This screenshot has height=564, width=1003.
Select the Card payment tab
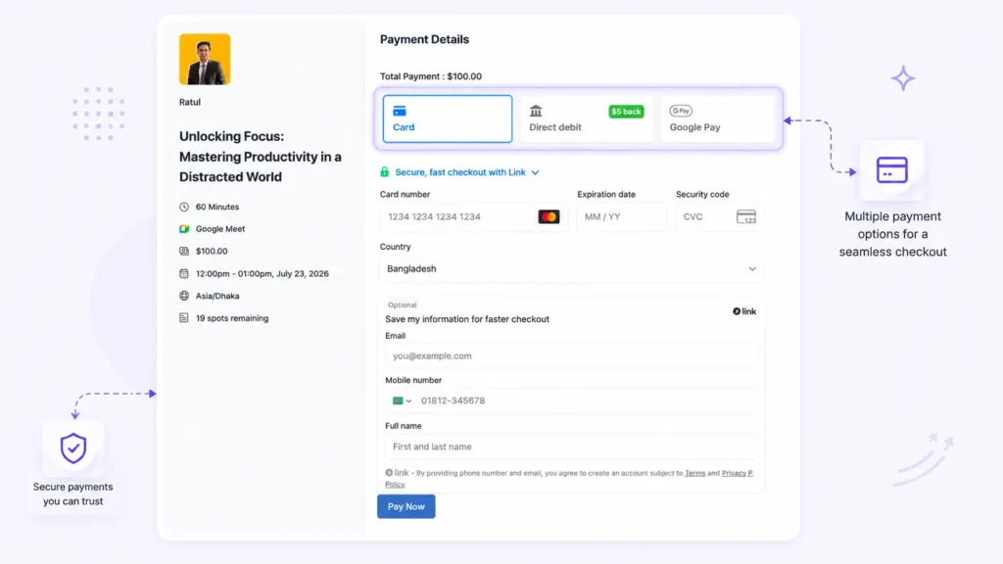[x=447, y=118]
